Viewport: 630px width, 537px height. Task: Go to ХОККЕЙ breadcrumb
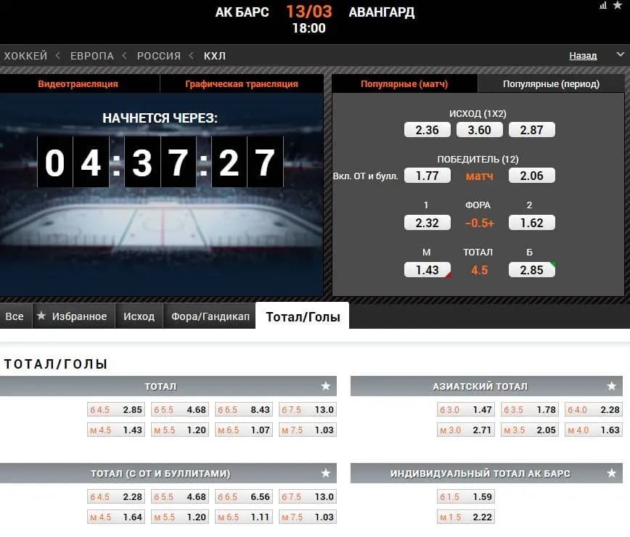click(x=25, y=56)
